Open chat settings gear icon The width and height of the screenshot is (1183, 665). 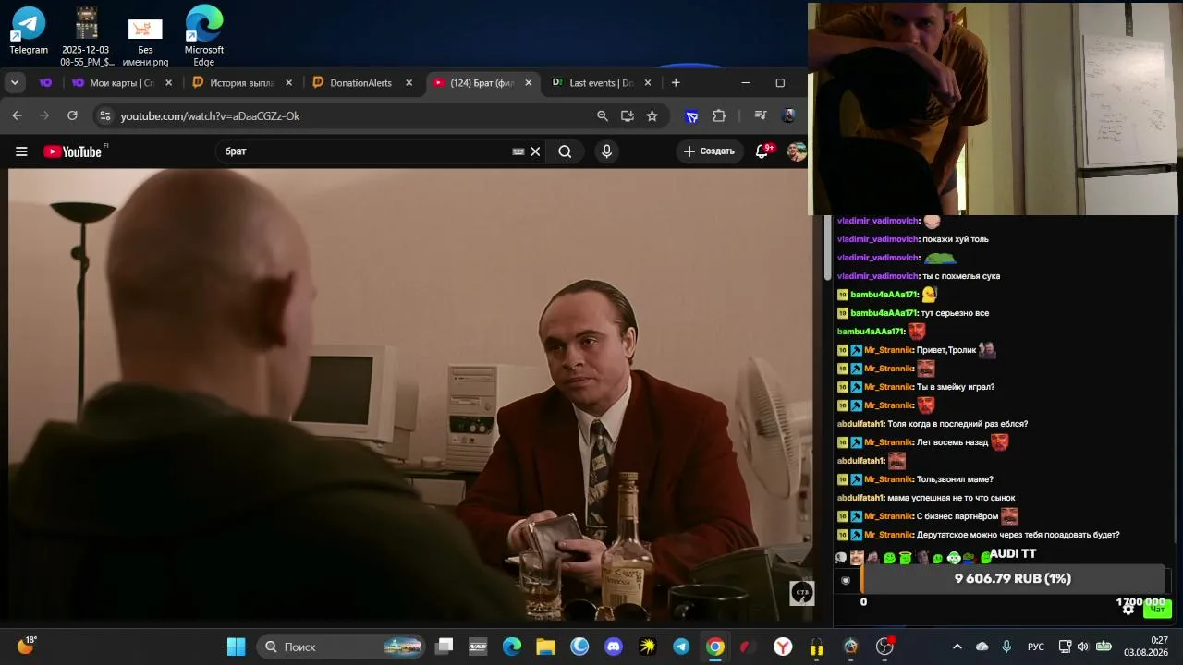[1128, 608]
